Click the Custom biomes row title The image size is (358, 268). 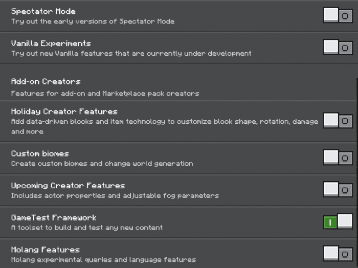[40, 153]
